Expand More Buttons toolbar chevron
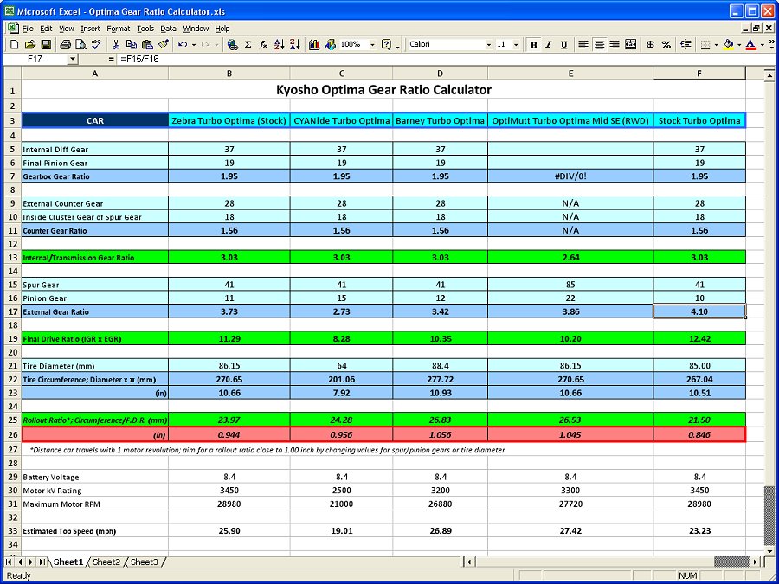The width and height of the screenshot is (779, 584). coord(771,45)
